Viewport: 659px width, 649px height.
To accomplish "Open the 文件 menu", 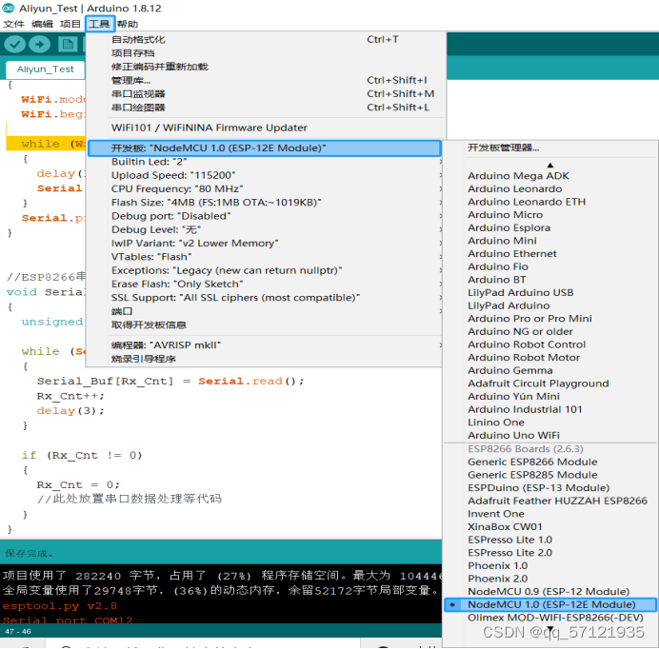I will pyautogui.click(x=14, y=24).
